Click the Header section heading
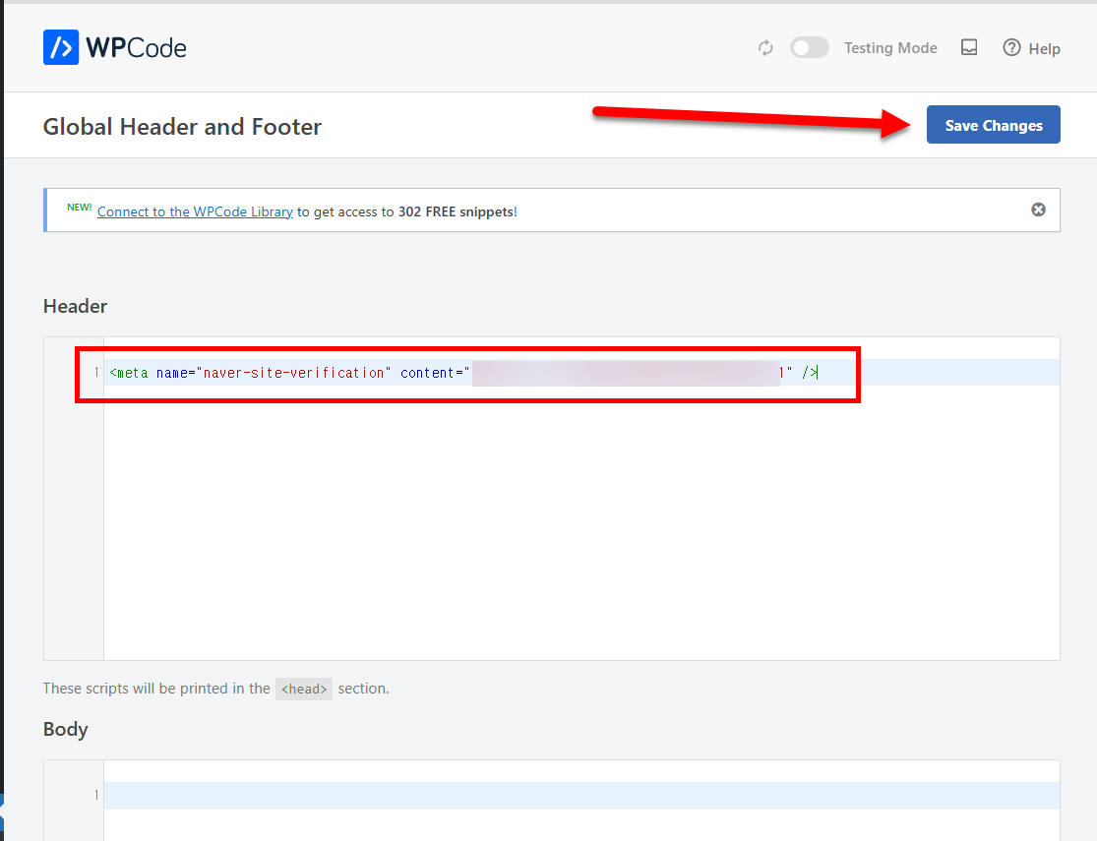 [x=75, y=307]
